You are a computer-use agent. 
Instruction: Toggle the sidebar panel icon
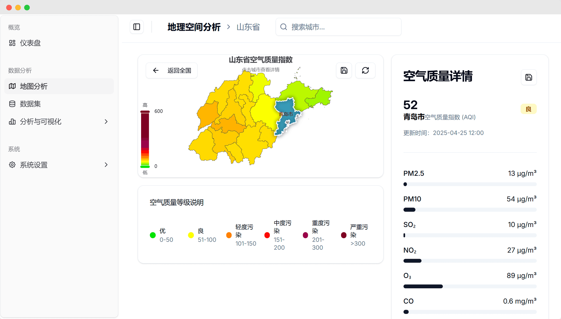pyautogui.click(x=137, y=27)
